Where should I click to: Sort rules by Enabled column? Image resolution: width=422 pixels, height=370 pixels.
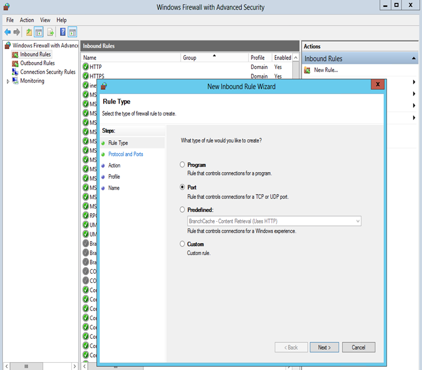coord(282,58)
